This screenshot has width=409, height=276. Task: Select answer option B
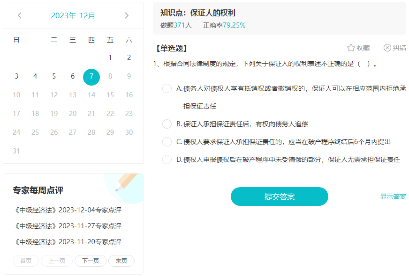(x=167, y=123)
